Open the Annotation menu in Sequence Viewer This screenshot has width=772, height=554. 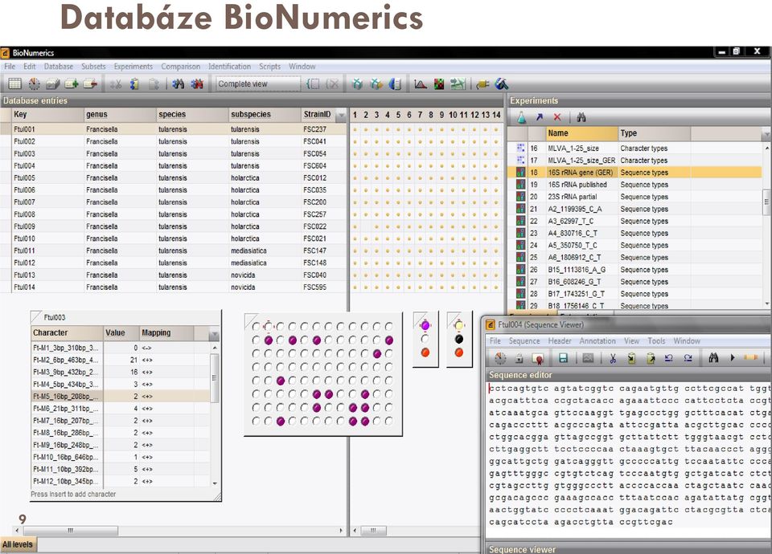(x=597, y=341)
